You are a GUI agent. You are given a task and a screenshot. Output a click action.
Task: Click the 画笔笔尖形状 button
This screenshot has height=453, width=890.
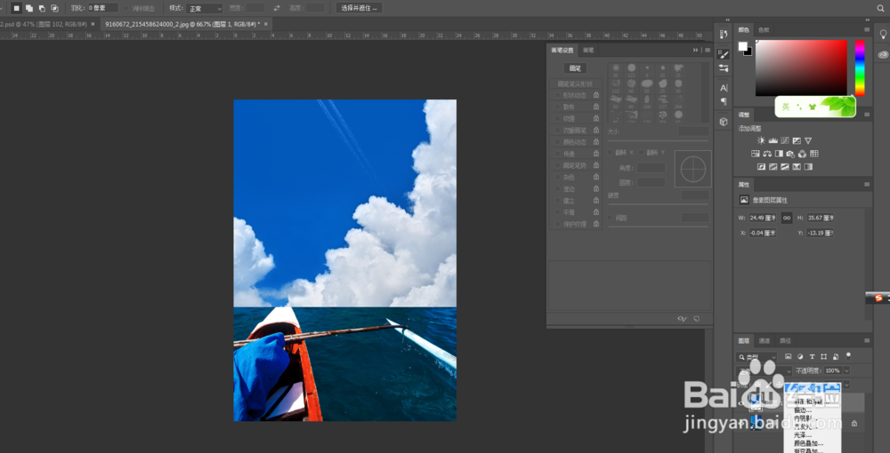[x=575, y=83]
